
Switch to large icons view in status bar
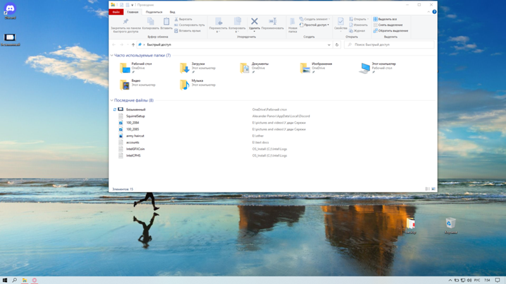433,189
